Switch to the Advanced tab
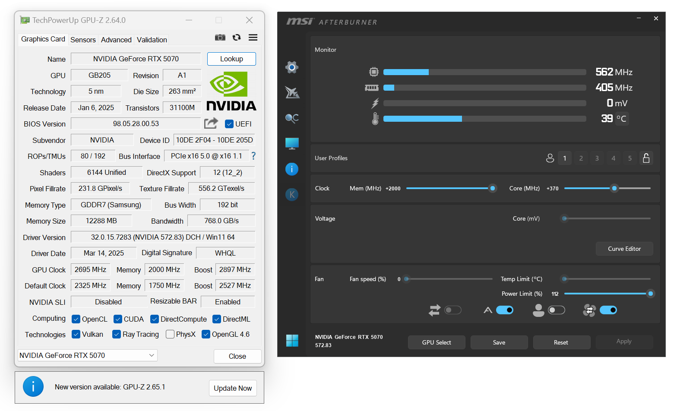Screen dimensions: 677x411 [x=116, y=40]
